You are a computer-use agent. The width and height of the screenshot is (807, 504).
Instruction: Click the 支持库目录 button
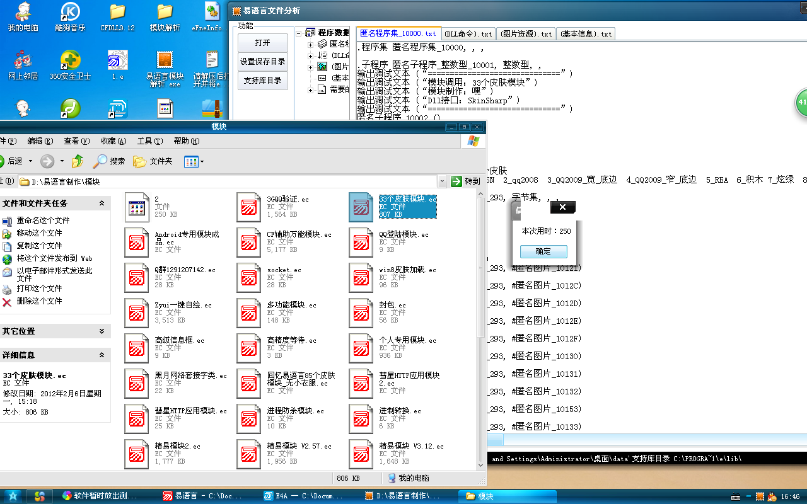262,81
